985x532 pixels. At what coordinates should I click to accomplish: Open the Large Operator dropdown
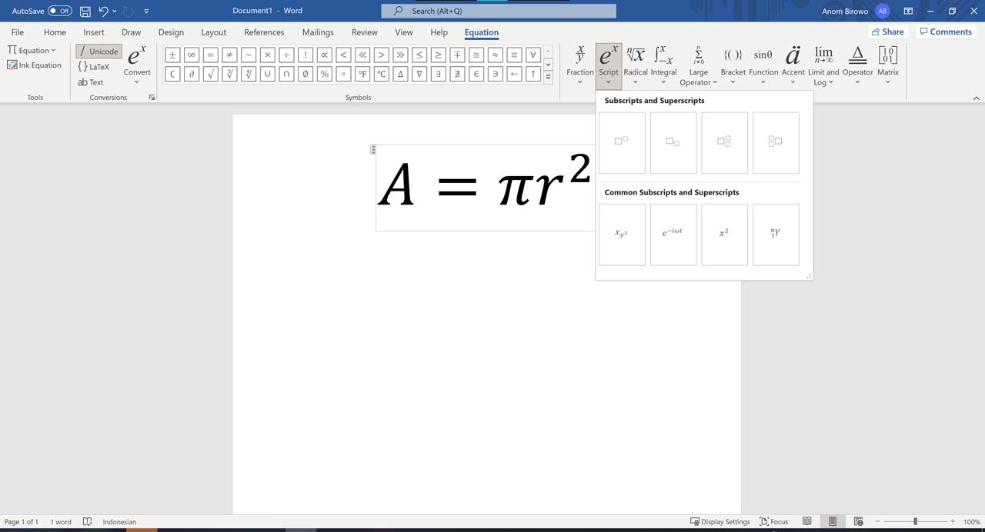(x=699, y=65)
